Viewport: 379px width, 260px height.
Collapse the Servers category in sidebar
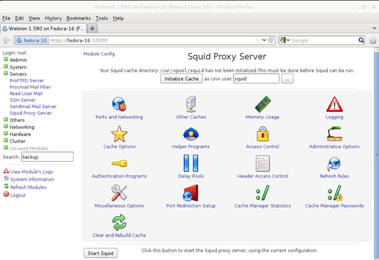[5, 74]
